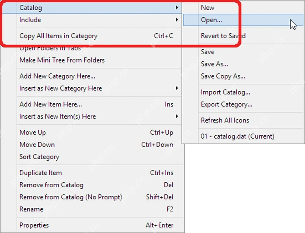Image resolution: width=305 pixels, height=233 pixels.
Task: Click New in the Catalog submenu
Action: coord(243,8)
